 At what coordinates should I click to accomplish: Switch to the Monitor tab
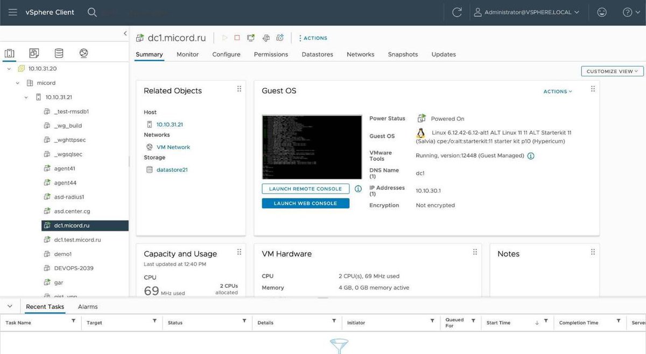point(187,54)
